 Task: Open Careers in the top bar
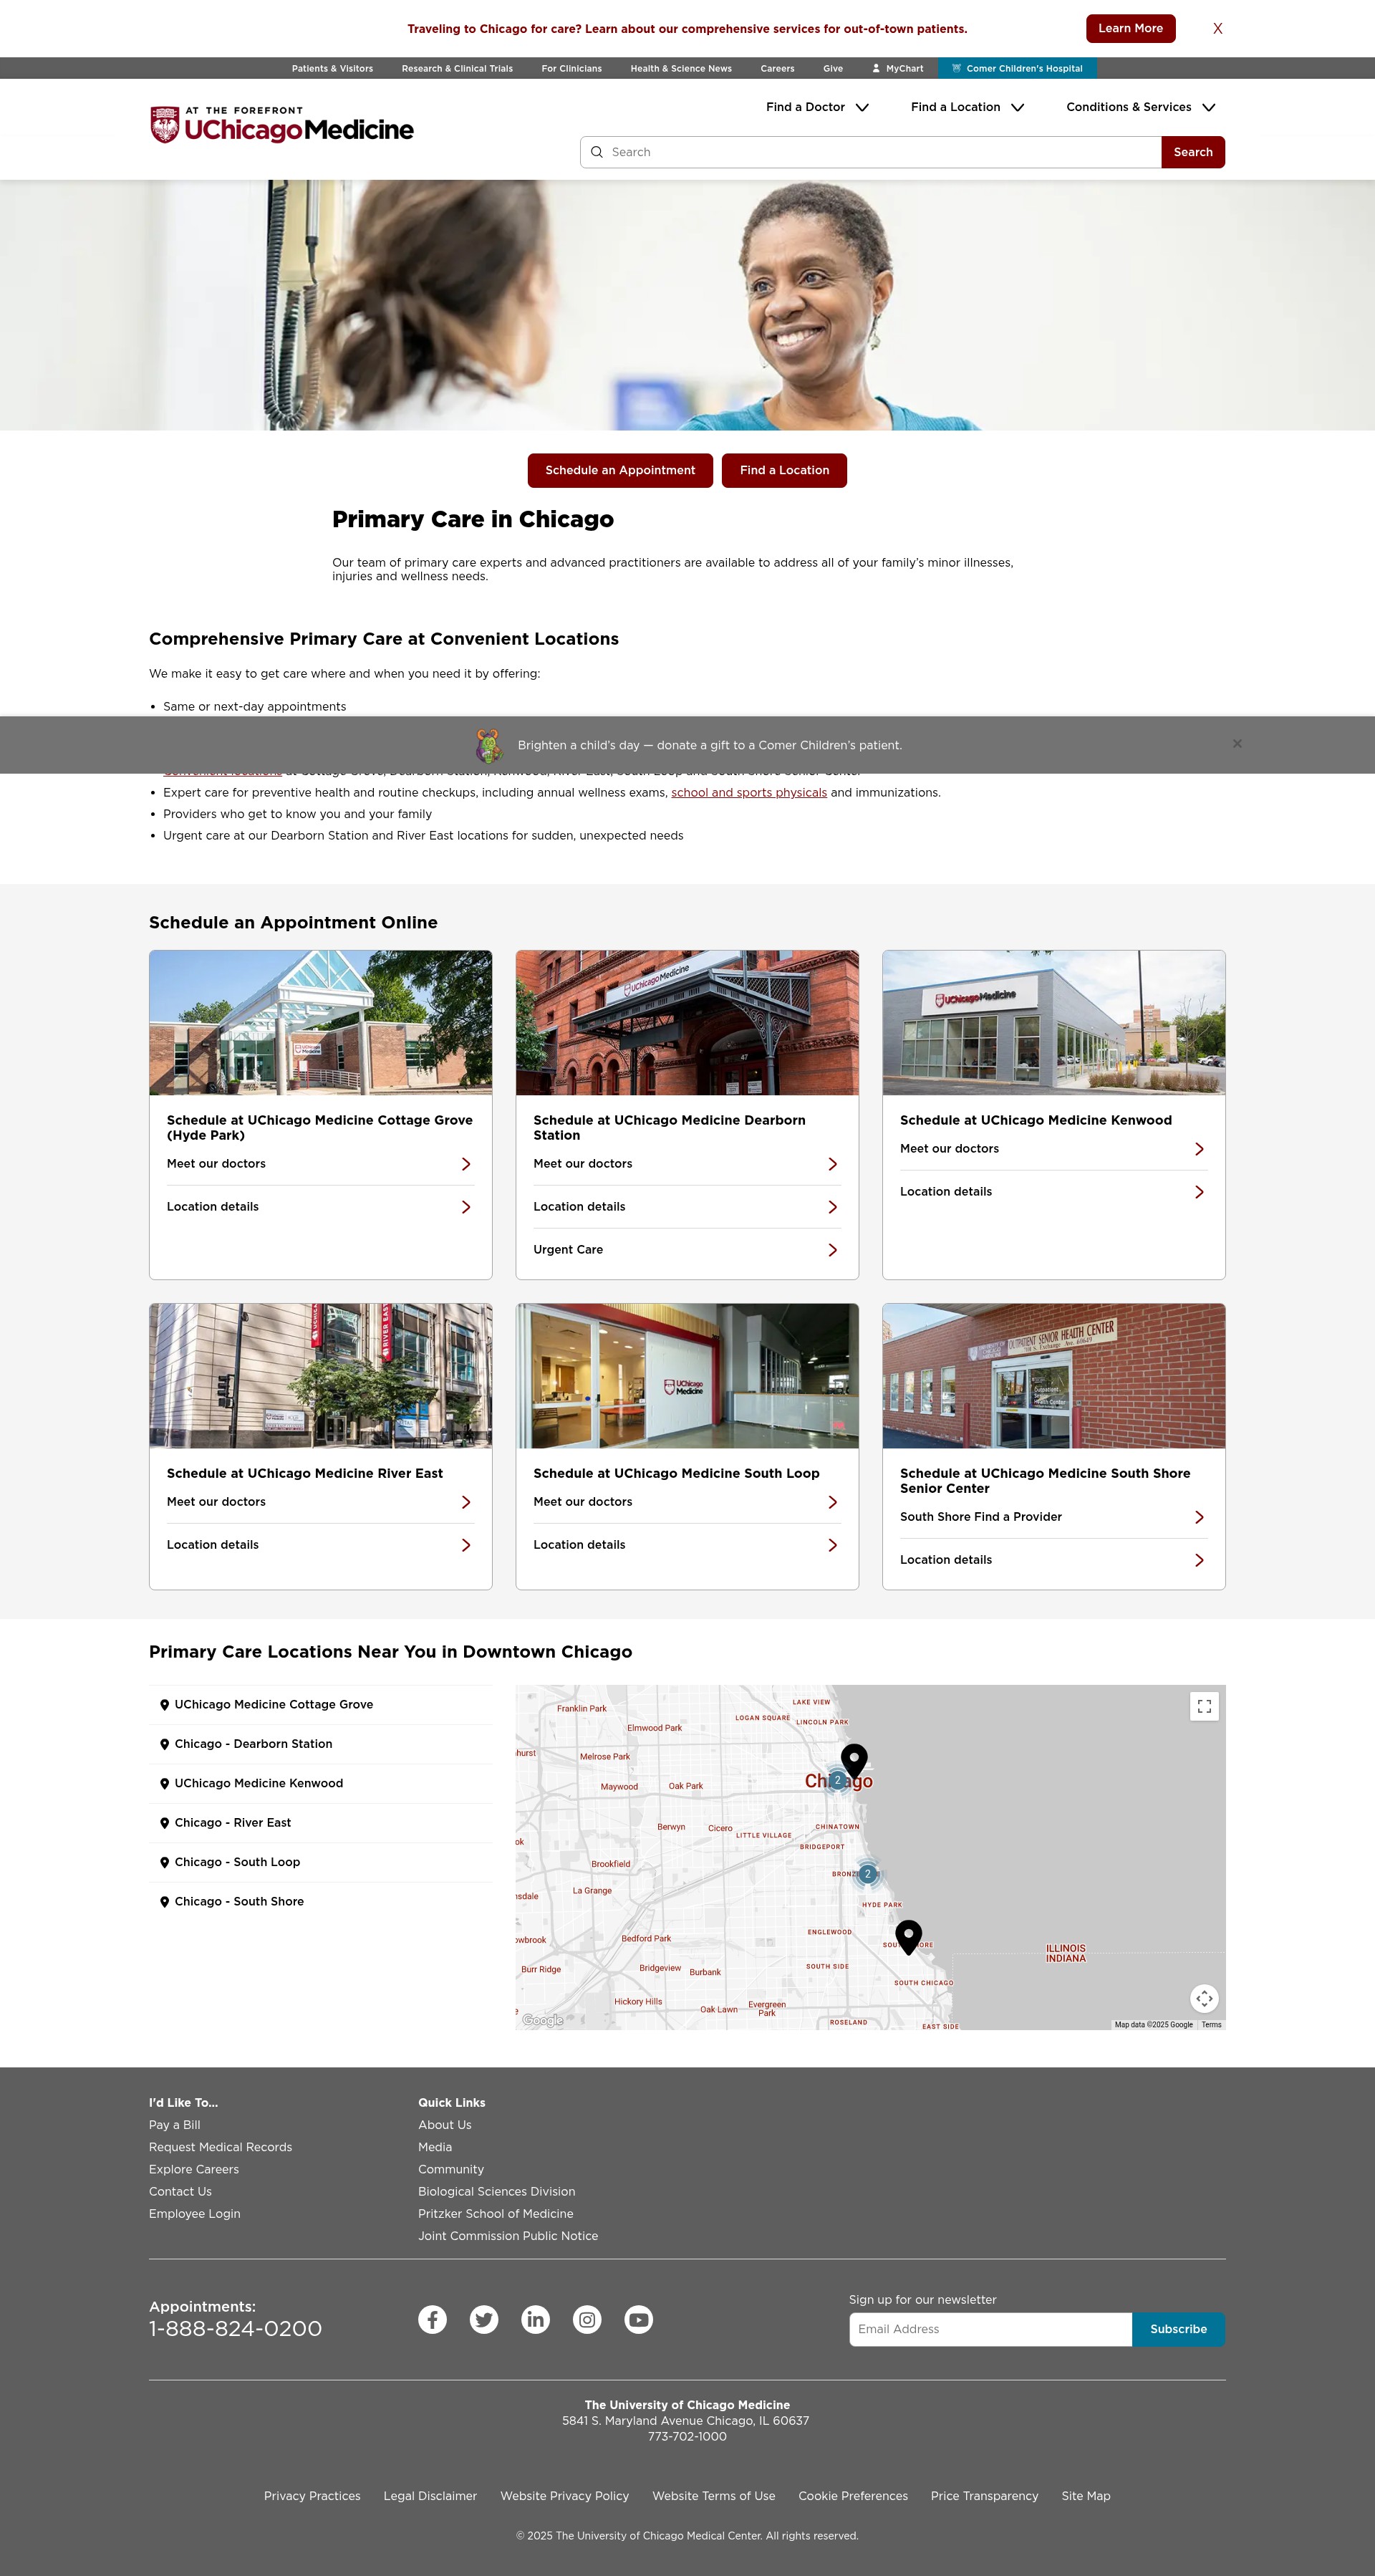[x=777, y=68]
